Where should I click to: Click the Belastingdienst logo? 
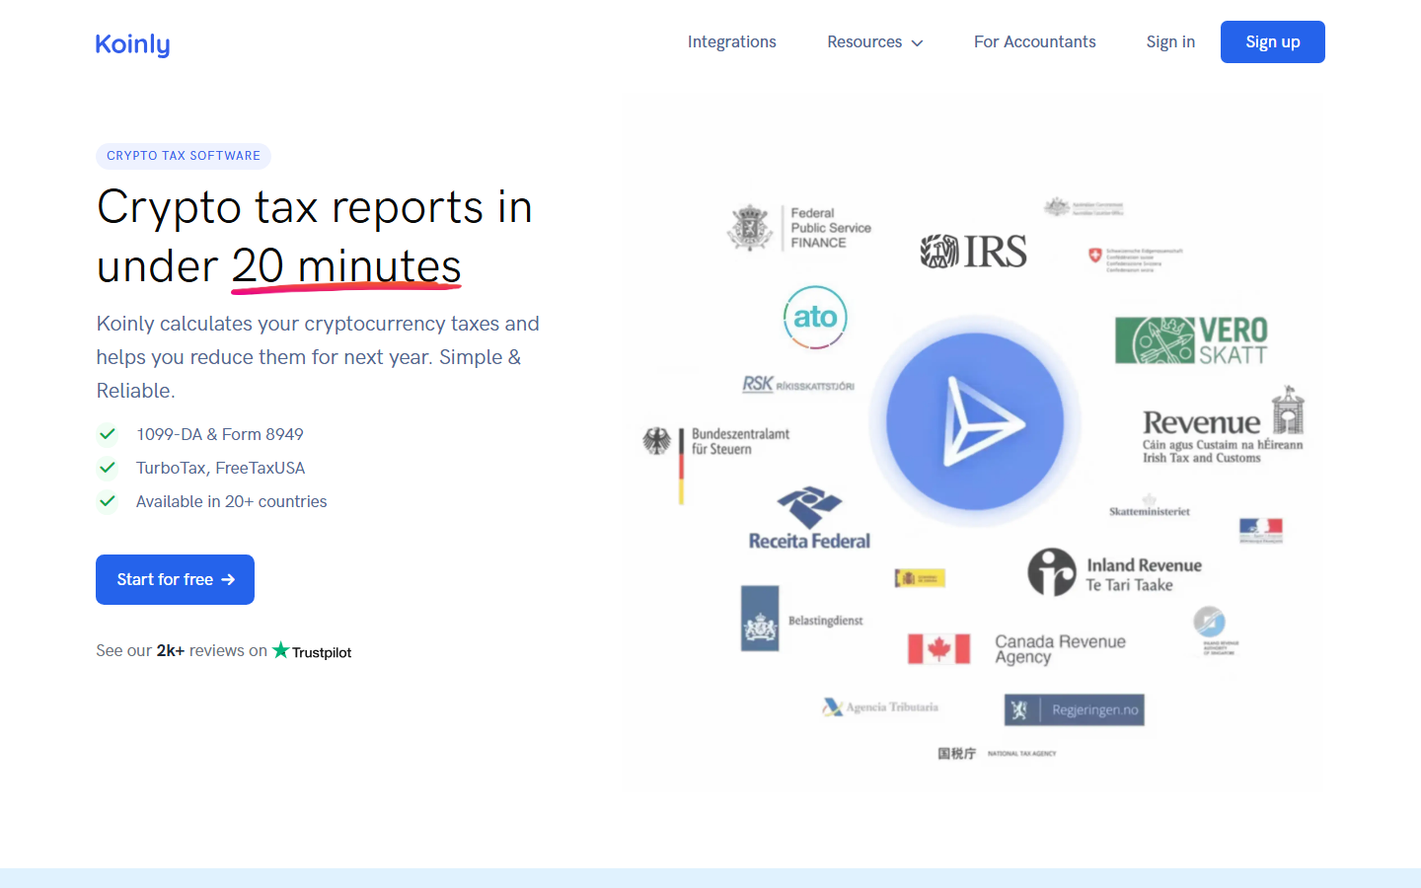(x=802, y=619)
